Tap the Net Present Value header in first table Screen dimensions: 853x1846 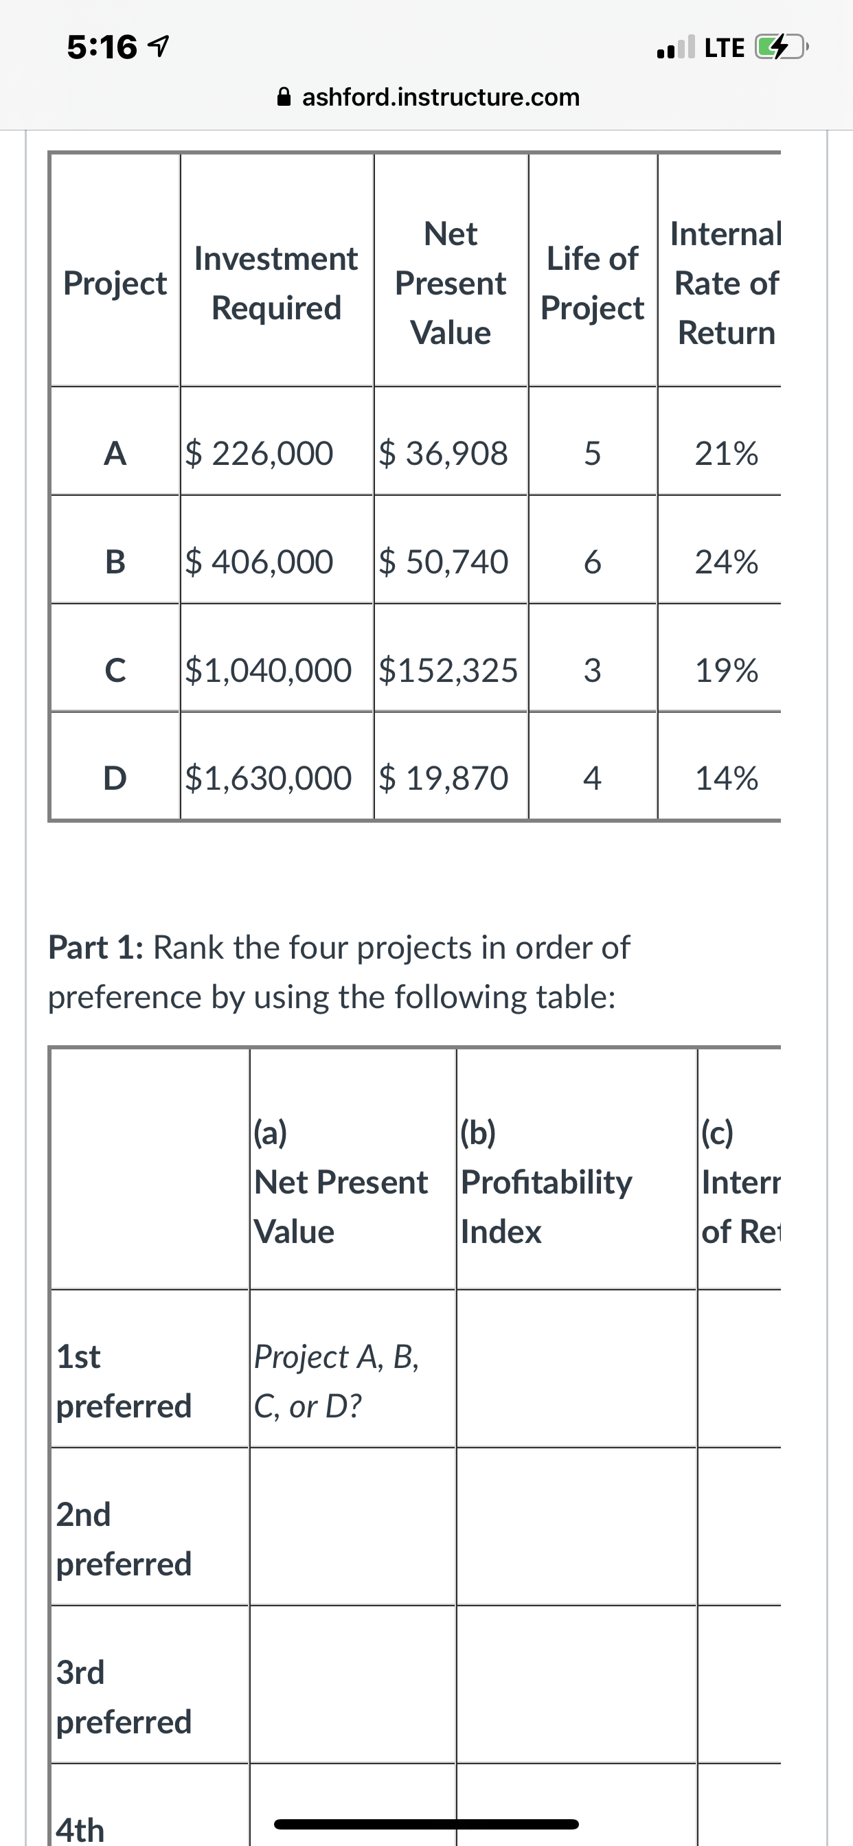451,283
